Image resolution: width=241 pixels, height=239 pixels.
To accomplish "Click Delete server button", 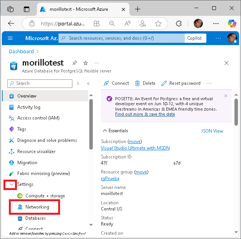I will pyautogui.click(x=145, y=83).
